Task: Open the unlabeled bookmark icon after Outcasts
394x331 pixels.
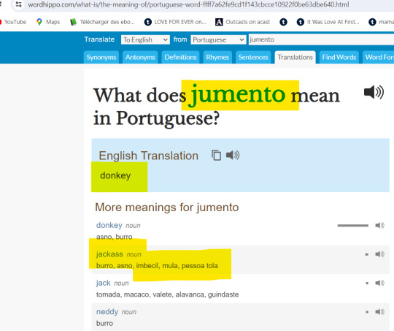Action: (x=283, y=22)
